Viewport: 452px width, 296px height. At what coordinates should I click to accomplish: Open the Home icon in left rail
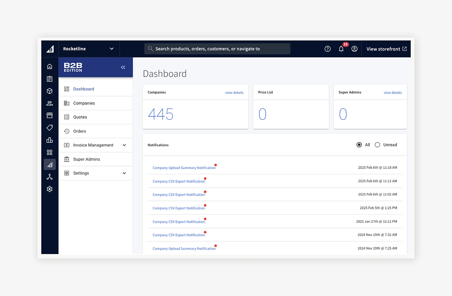click(x=49, y=66)
